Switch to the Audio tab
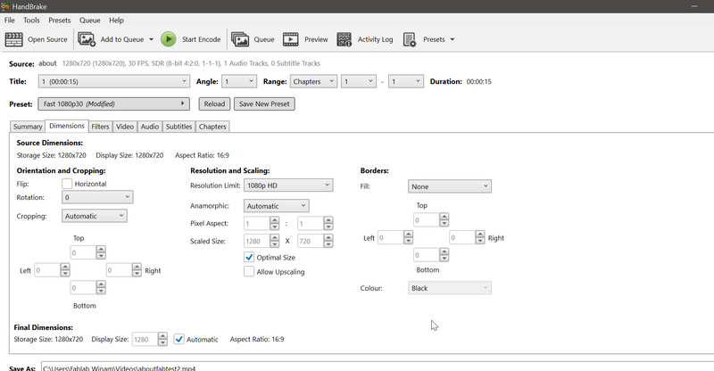This screenshot has height=371, width=714. click(x=149, y=127)
